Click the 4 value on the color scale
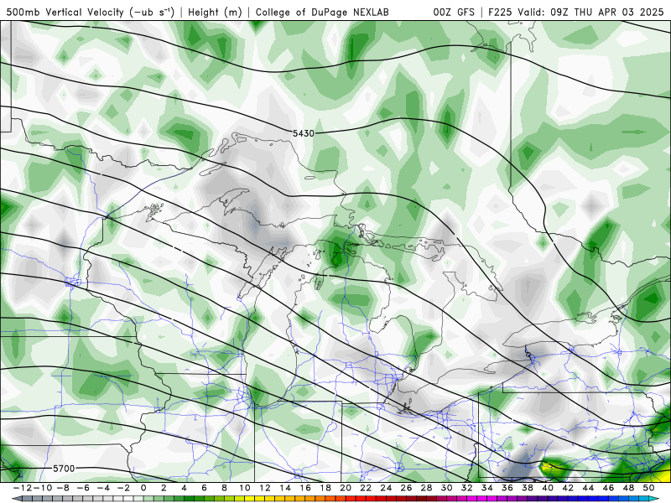This screenshot has height=503, width=671. point(184,488)
